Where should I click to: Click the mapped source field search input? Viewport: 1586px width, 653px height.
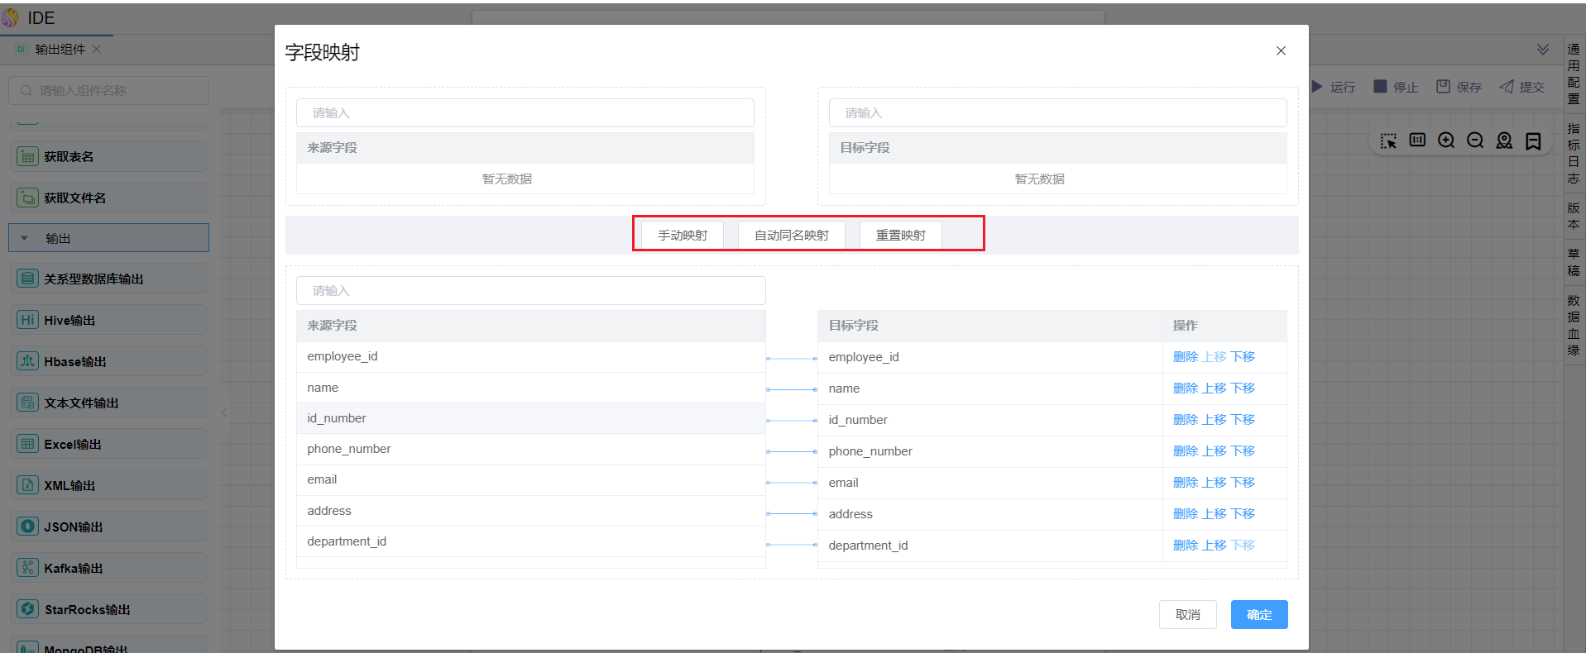coord(530,291)
